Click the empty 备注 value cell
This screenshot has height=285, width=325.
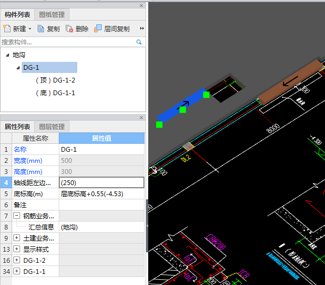tap(102, 205)
